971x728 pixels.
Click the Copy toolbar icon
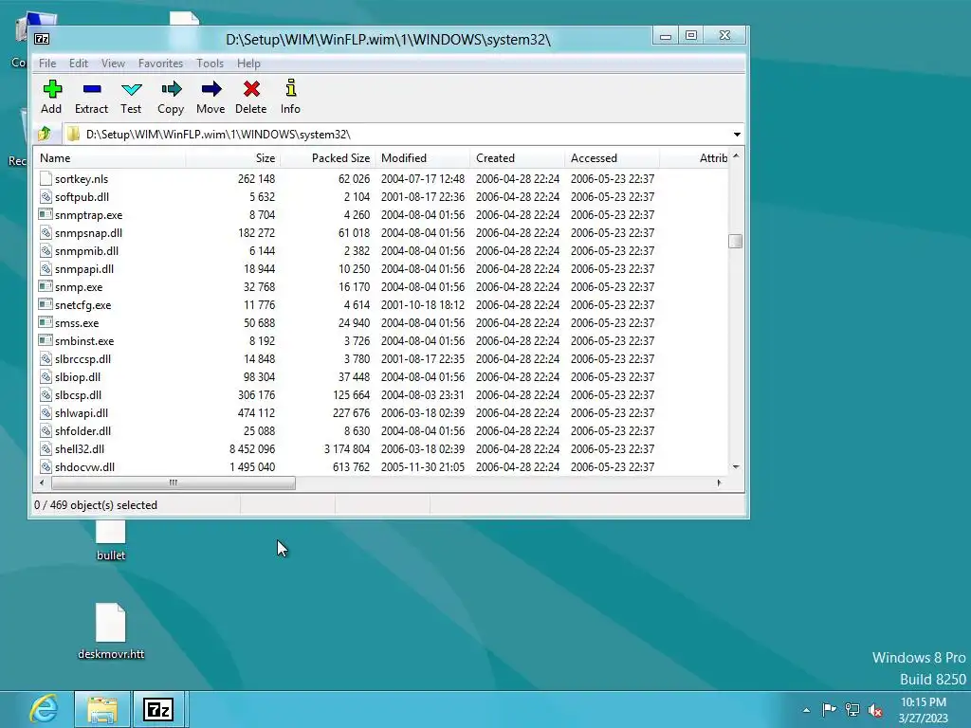tap(171, 89)
